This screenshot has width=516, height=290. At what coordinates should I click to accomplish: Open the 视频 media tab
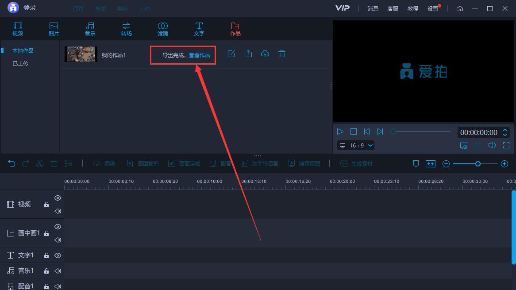(x=18, y=29)
